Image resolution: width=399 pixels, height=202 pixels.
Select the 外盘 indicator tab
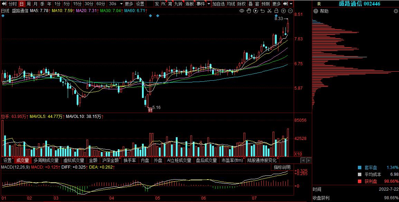[x=158, y=160]
